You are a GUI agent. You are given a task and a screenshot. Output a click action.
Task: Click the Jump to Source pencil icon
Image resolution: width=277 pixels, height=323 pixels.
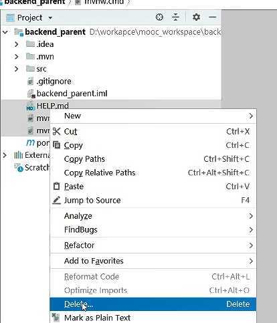(x=56, y=200)
